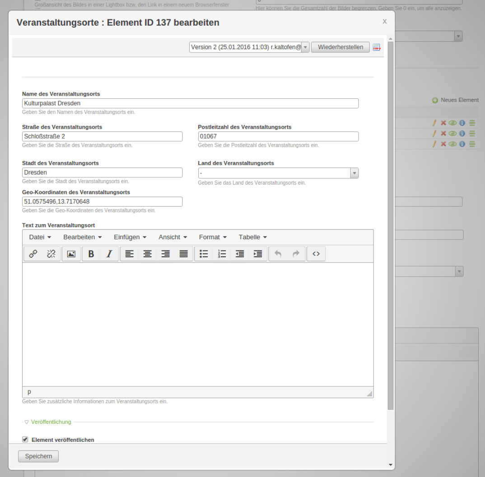Open the Land des Veranstaltungsorts dropdown
This screenshot has width=485, height=477.
354,173
